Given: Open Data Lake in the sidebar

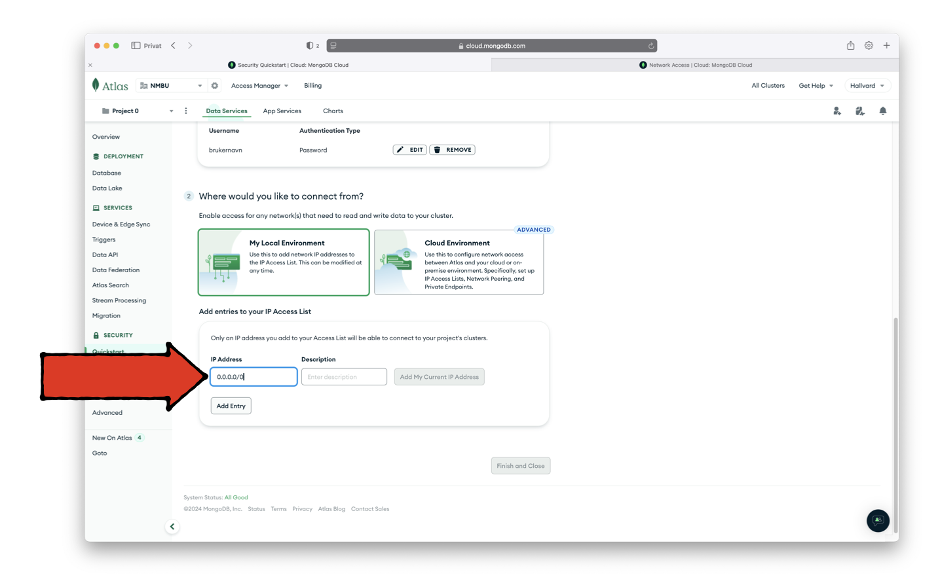Looking at the screenshot, I should point(107,188).
